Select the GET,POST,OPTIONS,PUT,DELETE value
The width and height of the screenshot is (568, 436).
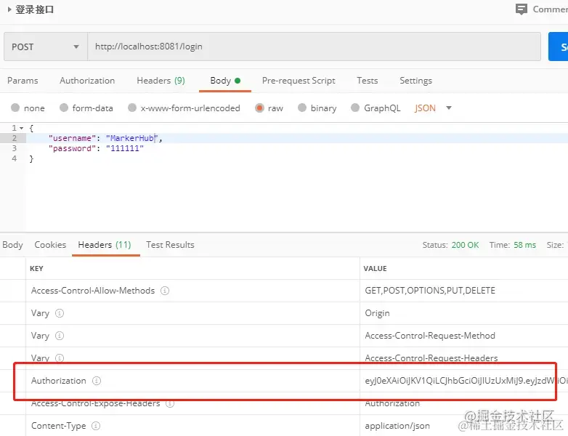pyautogui.click(x=430, y=291)
